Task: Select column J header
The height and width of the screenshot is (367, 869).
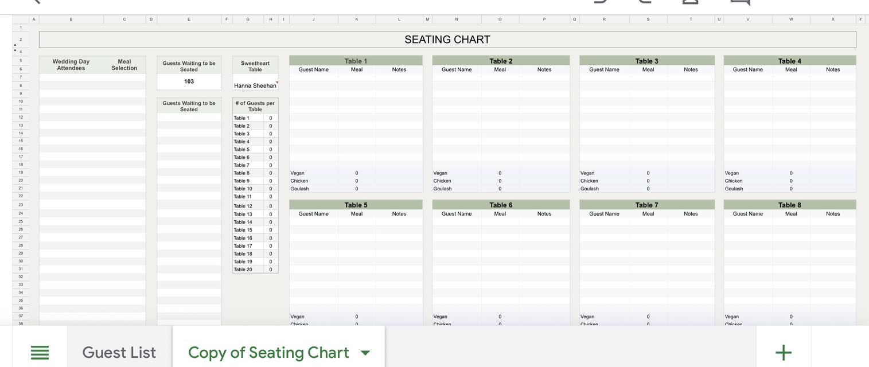Action: 314,19
